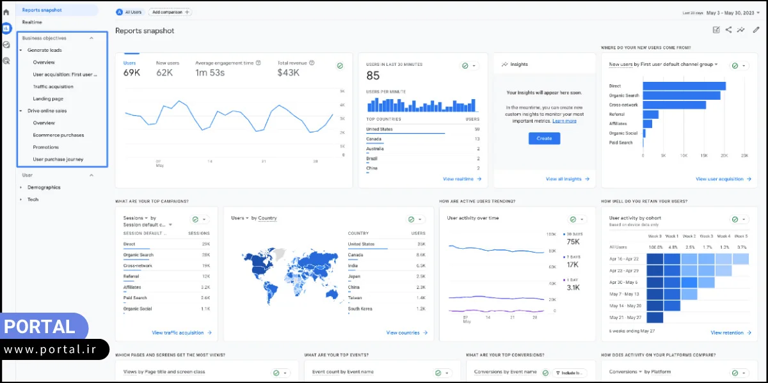Open the Advertising icon in the left rail
The width and height of the screenshot is (768, 383).
coord(6,59)
